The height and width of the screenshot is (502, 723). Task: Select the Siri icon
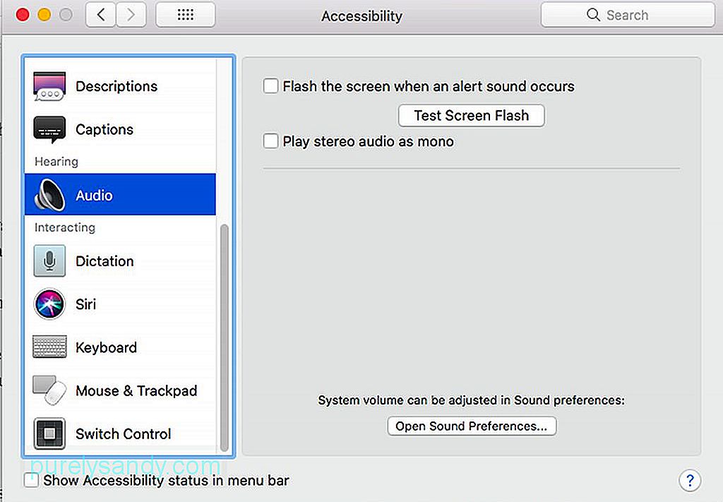pos(49,304)
